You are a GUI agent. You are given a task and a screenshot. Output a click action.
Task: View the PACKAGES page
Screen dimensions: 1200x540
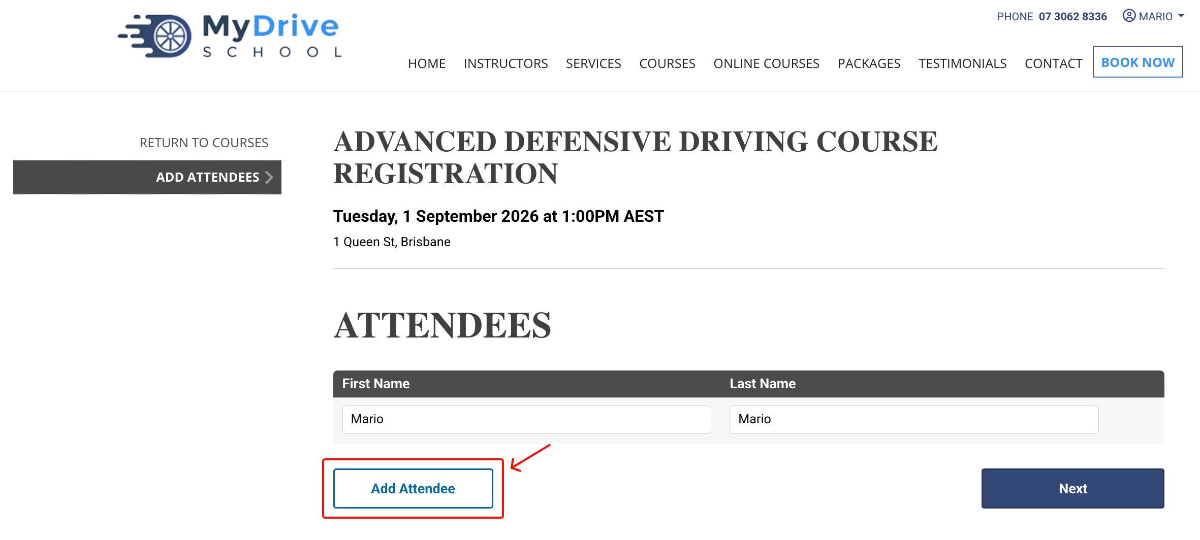[x=869, y=63]
